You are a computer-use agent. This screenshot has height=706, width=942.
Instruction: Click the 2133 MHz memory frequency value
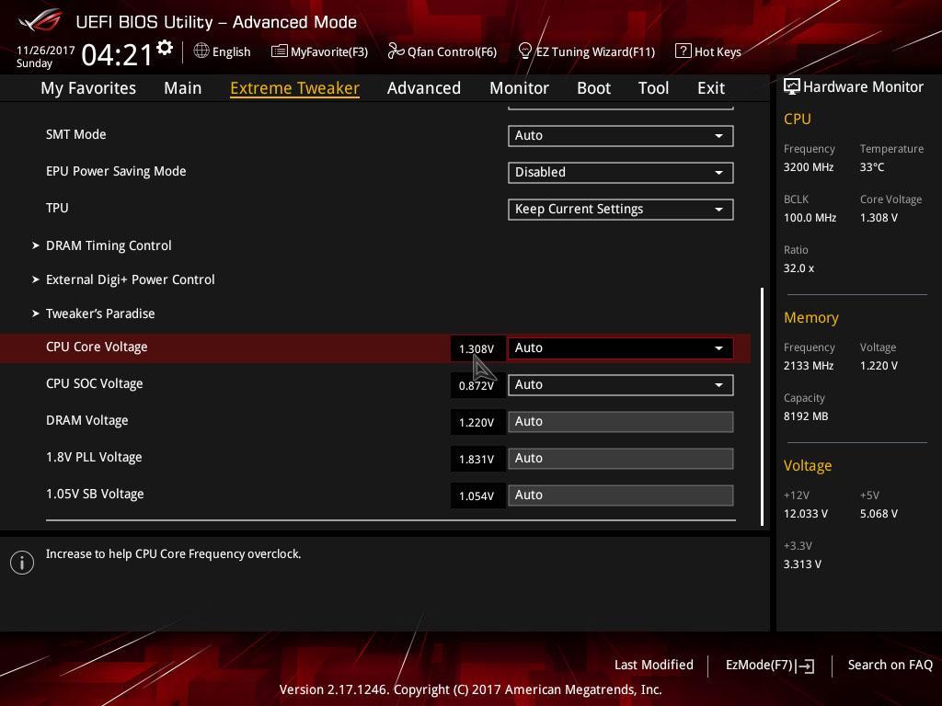coord(809,366)
